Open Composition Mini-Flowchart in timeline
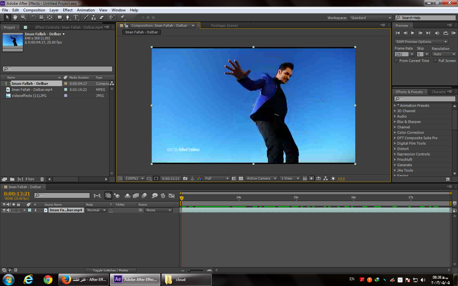The image size is (458, 286). (x=97, y=196)
